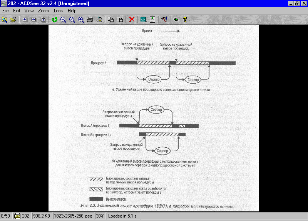Click the 'Loaded in 5.1 s' status text
The width and height of the screenshot is (308, 221).
[x=122, y=216]
